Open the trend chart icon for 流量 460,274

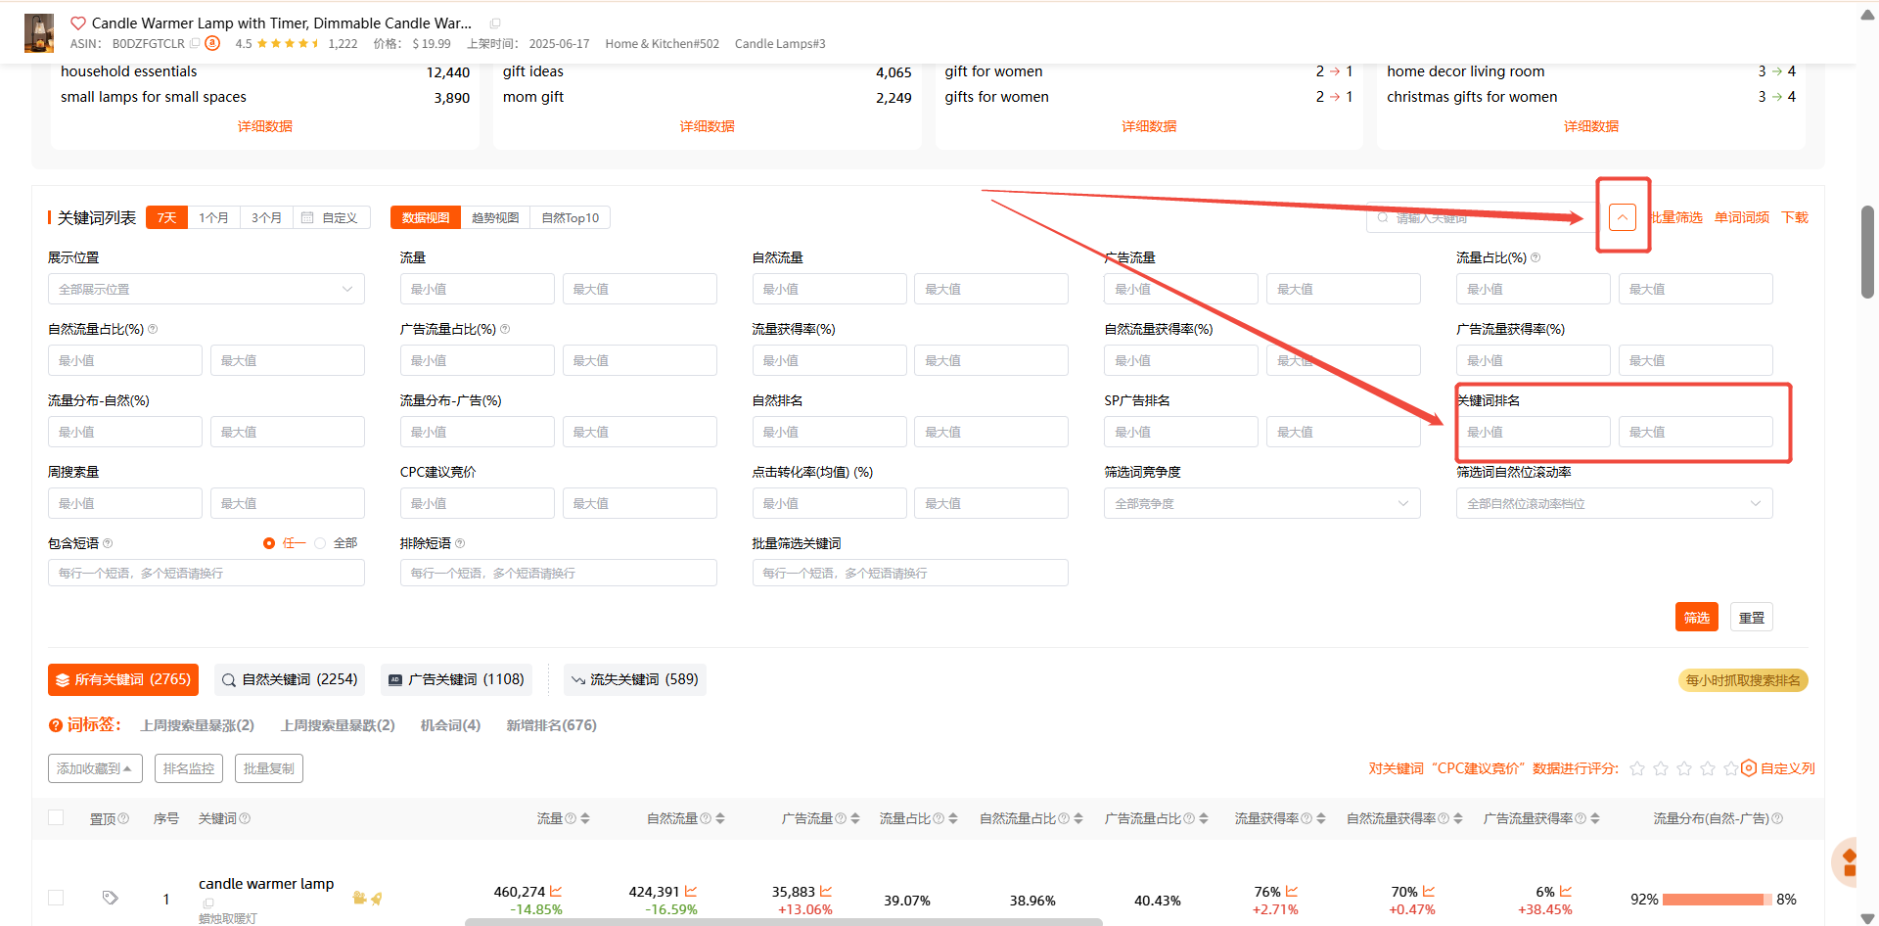click(556, 892)
